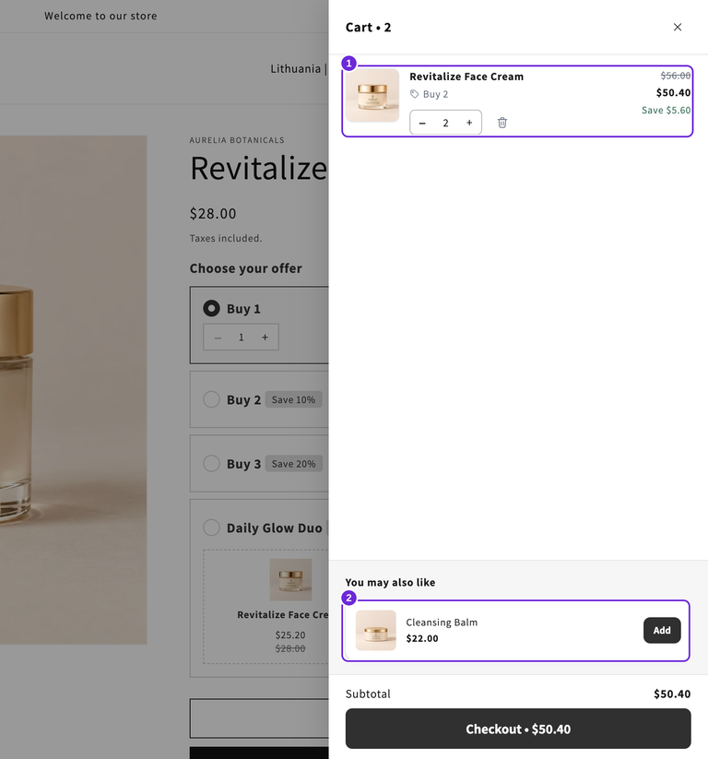
Task: Increase cart quantity with plus icon
Action: click(x=469, y=123)
